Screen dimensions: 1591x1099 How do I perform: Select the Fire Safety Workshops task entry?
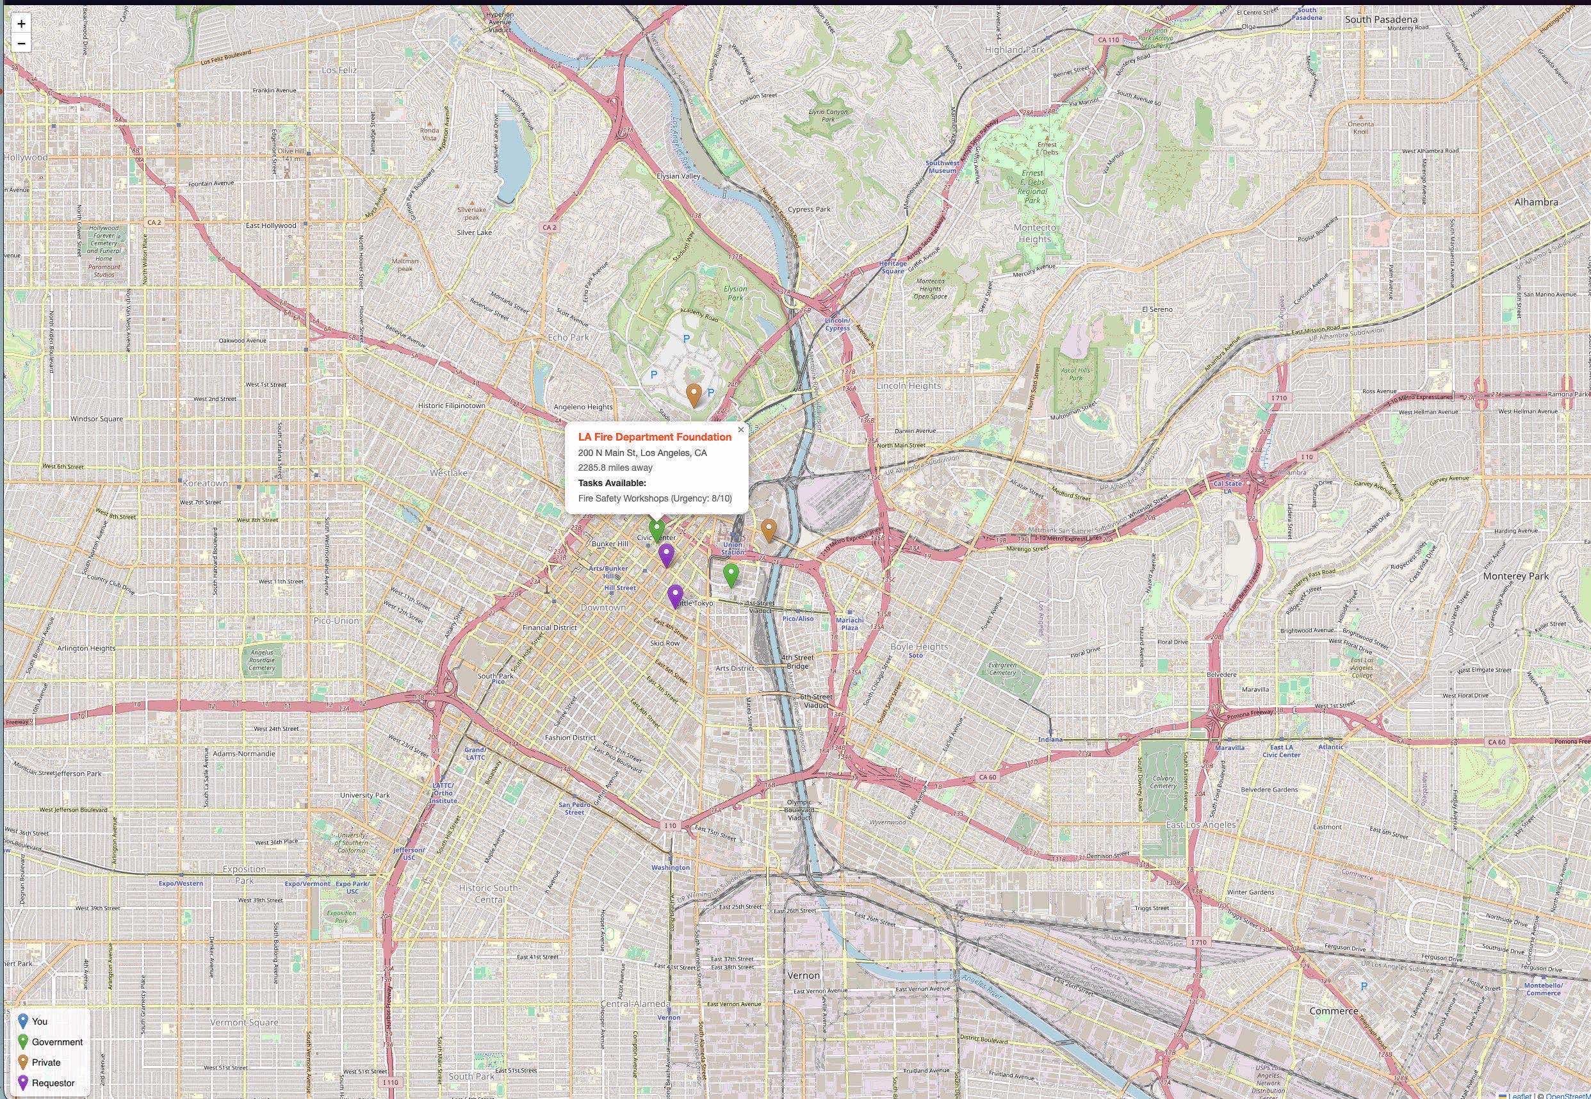tap(655, 498)
